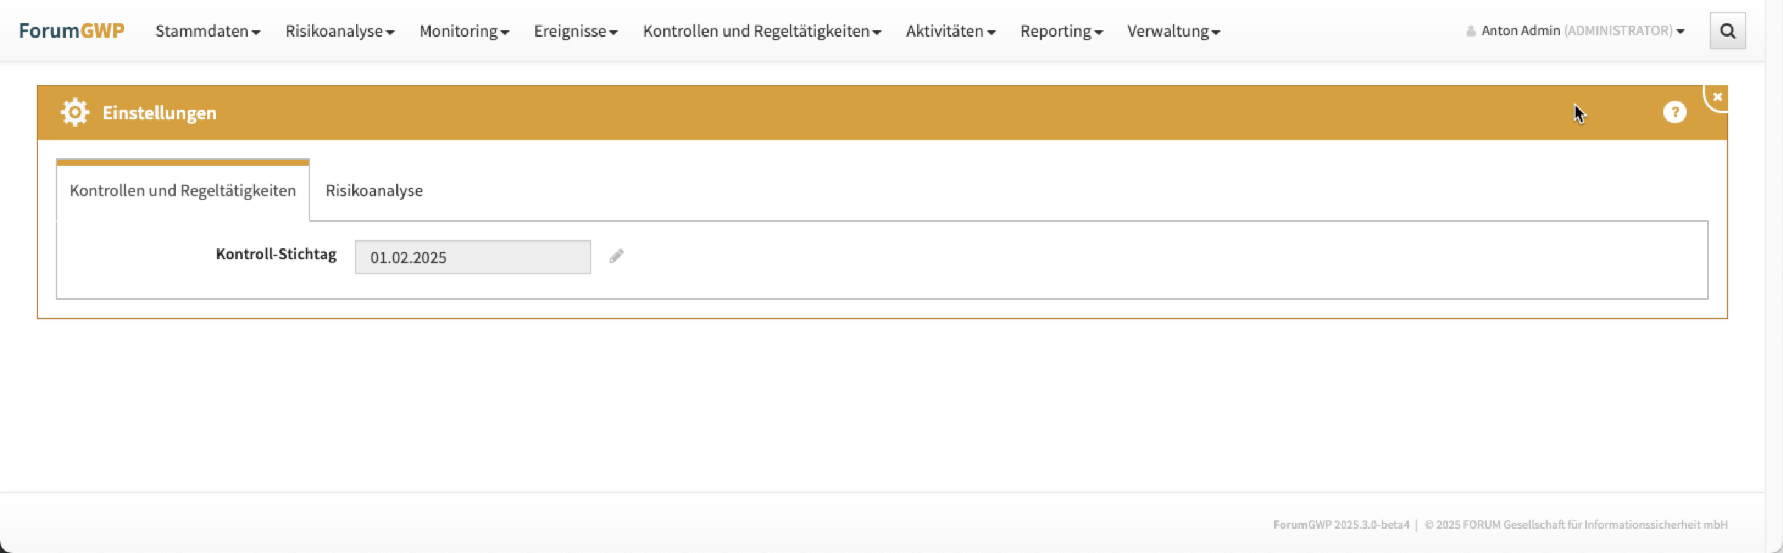The height and width of the screenshot is (553, 1783).
Task: Open the Aktivitäten menu
Action: [x=950, y=31]
